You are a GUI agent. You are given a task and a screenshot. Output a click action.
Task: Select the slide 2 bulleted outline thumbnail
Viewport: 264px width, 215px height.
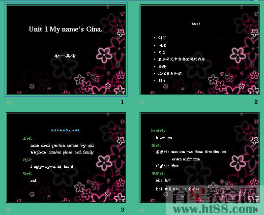click(x=200, y=50)
